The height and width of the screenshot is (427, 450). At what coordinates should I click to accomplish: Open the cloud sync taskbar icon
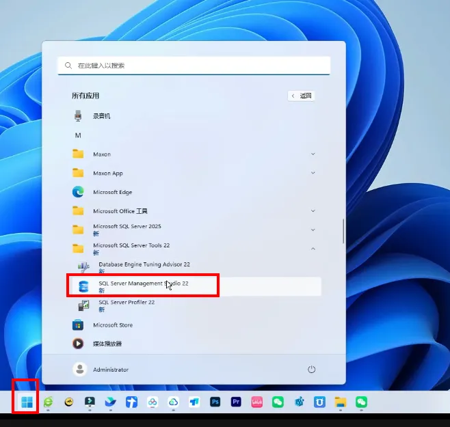pos(173,402)
